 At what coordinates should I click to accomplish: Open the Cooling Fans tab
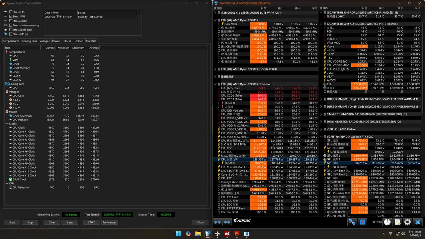29,41
